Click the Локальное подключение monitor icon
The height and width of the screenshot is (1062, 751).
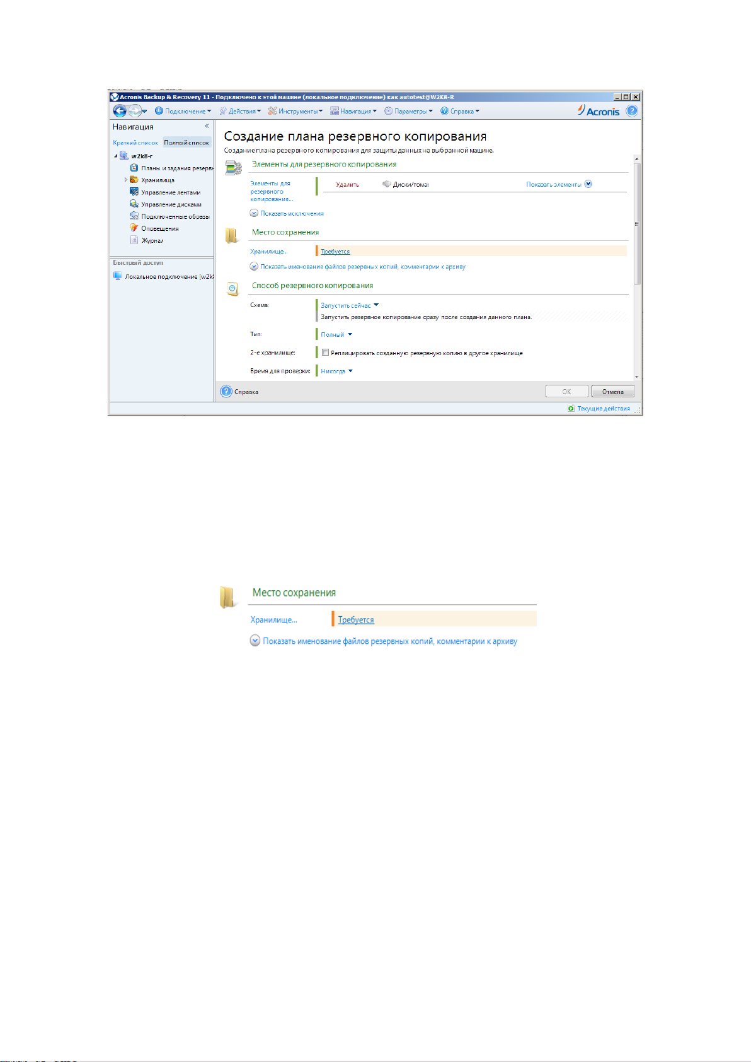pyautogui.click(x=118, y=276)
